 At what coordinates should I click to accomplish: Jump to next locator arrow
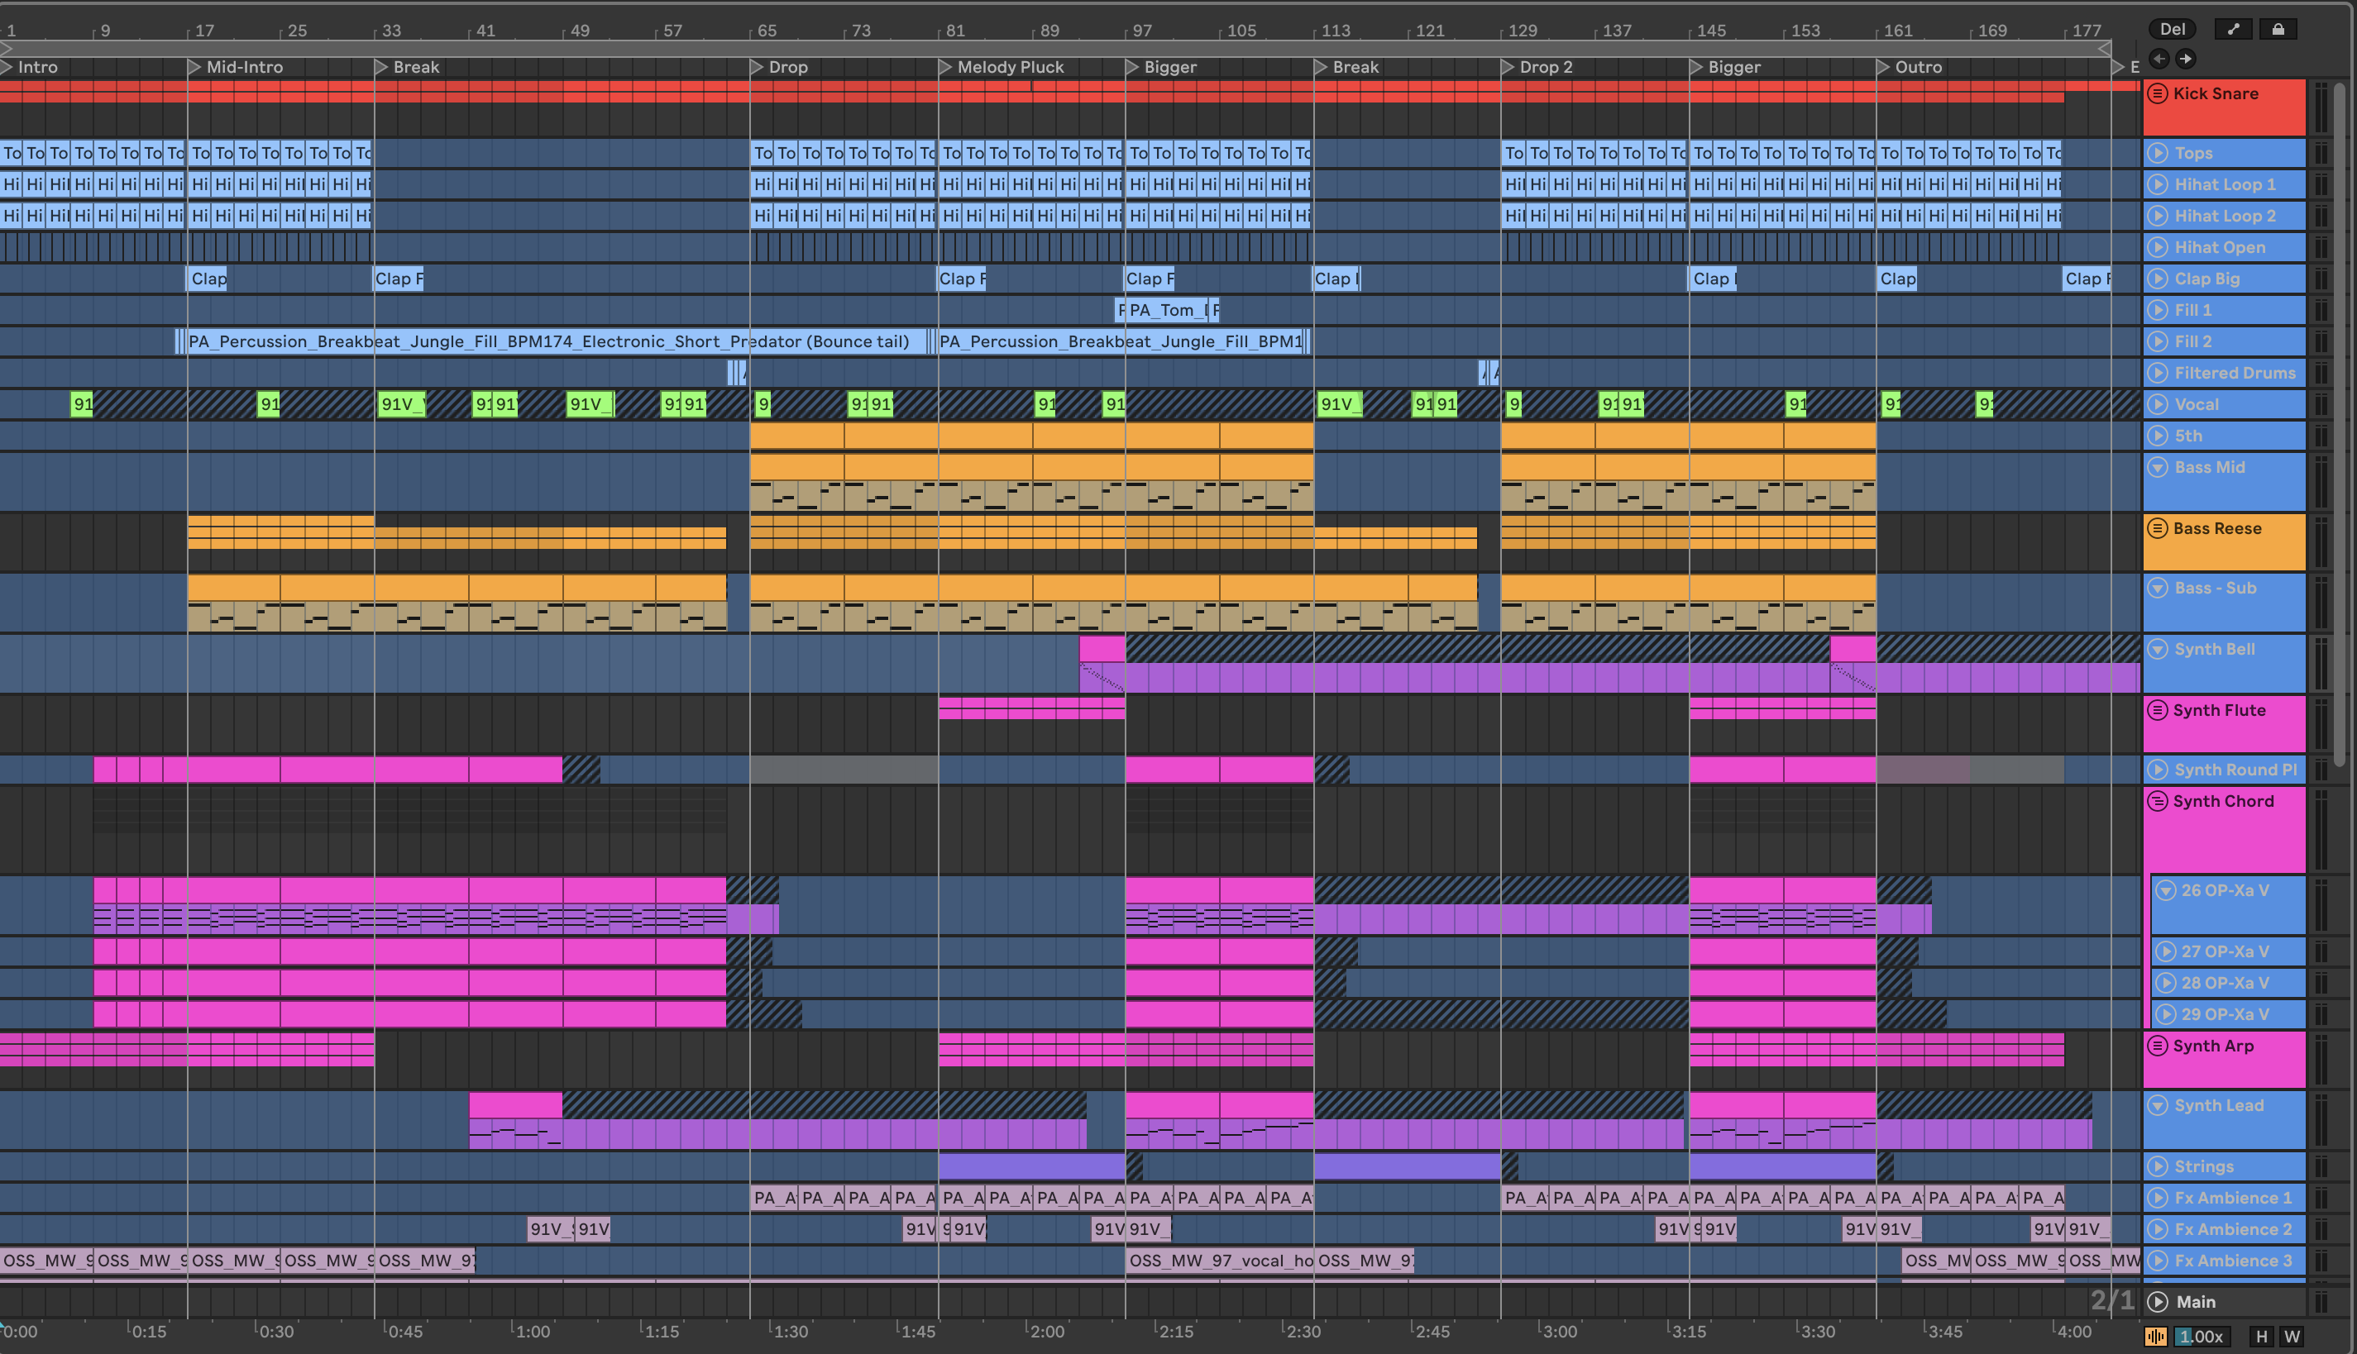pyautogui.click(x=2186, y=59)
